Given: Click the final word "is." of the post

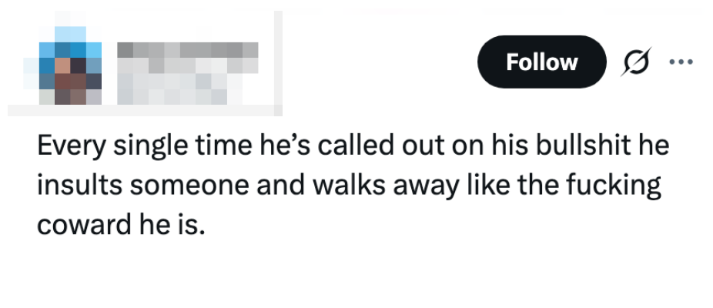Looking at the screenshot, I should 192,227.
